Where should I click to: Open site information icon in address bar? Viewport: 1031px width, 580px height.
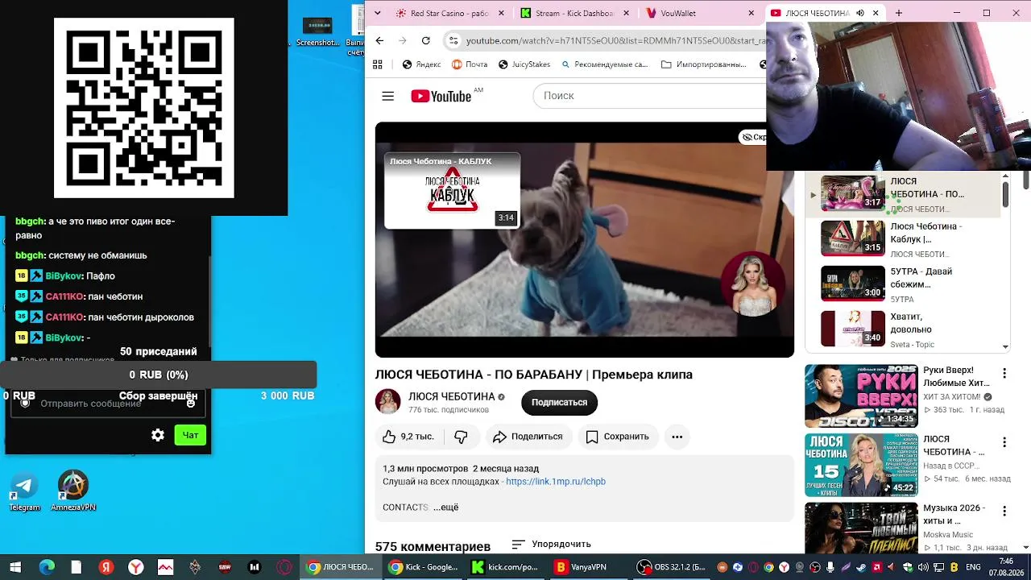[453, 40]
